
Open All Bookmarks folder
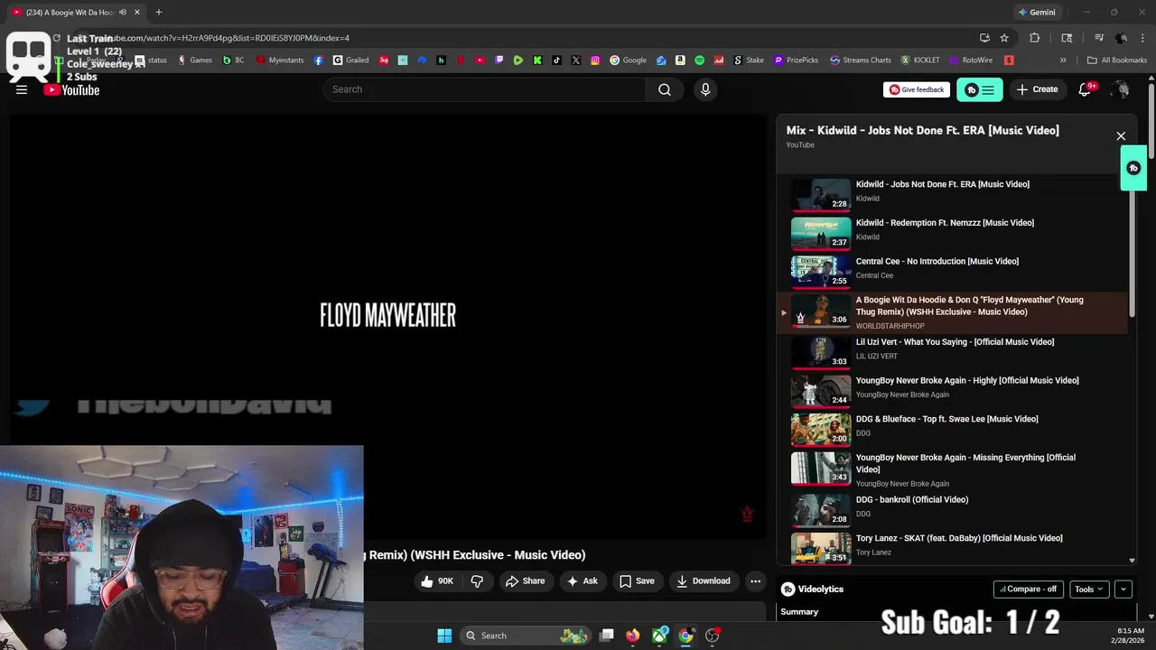1117,60
